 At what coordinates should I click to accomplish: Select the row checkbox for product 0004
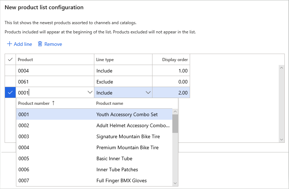point(10,71)
